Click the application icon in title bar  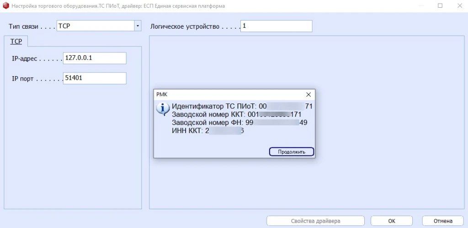[5, 6]
